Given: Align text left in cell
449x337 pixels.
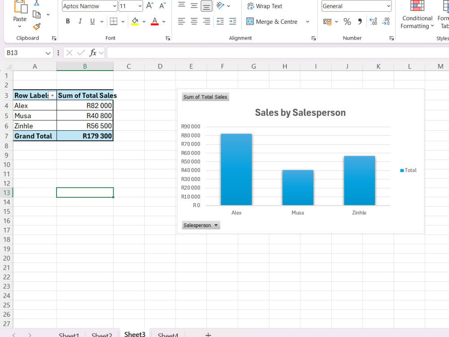Looking at the screenshot, I should (181, 21).
